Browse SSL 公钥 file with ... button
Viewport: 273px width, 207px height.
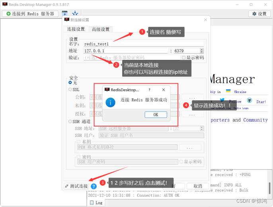click(x=192, y=97)
